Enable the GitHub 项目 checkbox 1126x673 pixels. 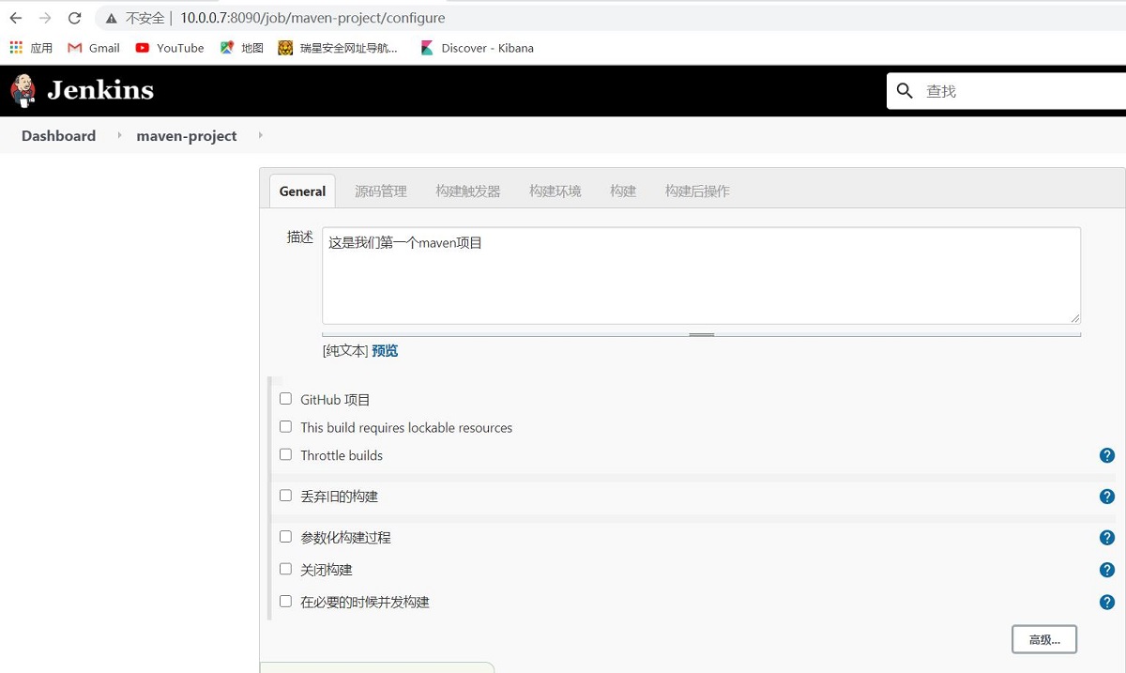coord(286,399)
